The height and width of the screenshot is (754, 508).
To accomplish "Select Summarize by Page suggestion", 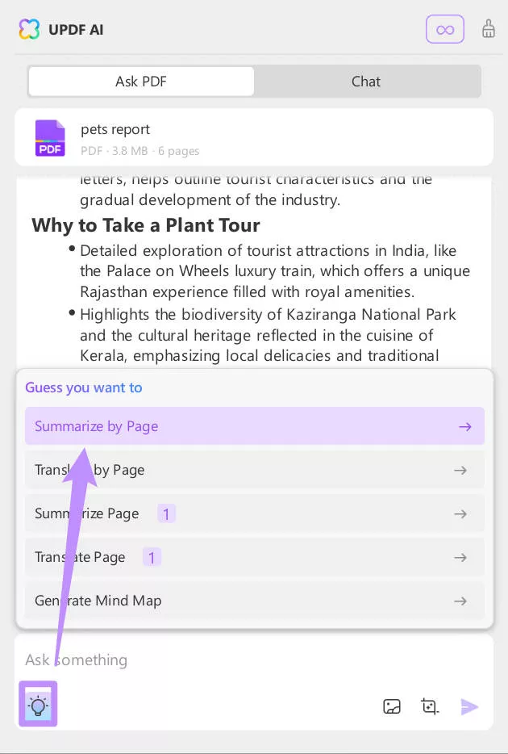I will pyautogui.click(x=255, y=426).
